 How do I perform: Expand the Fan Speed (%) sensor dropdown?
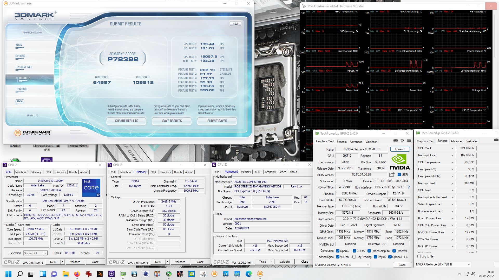point(453,169)
